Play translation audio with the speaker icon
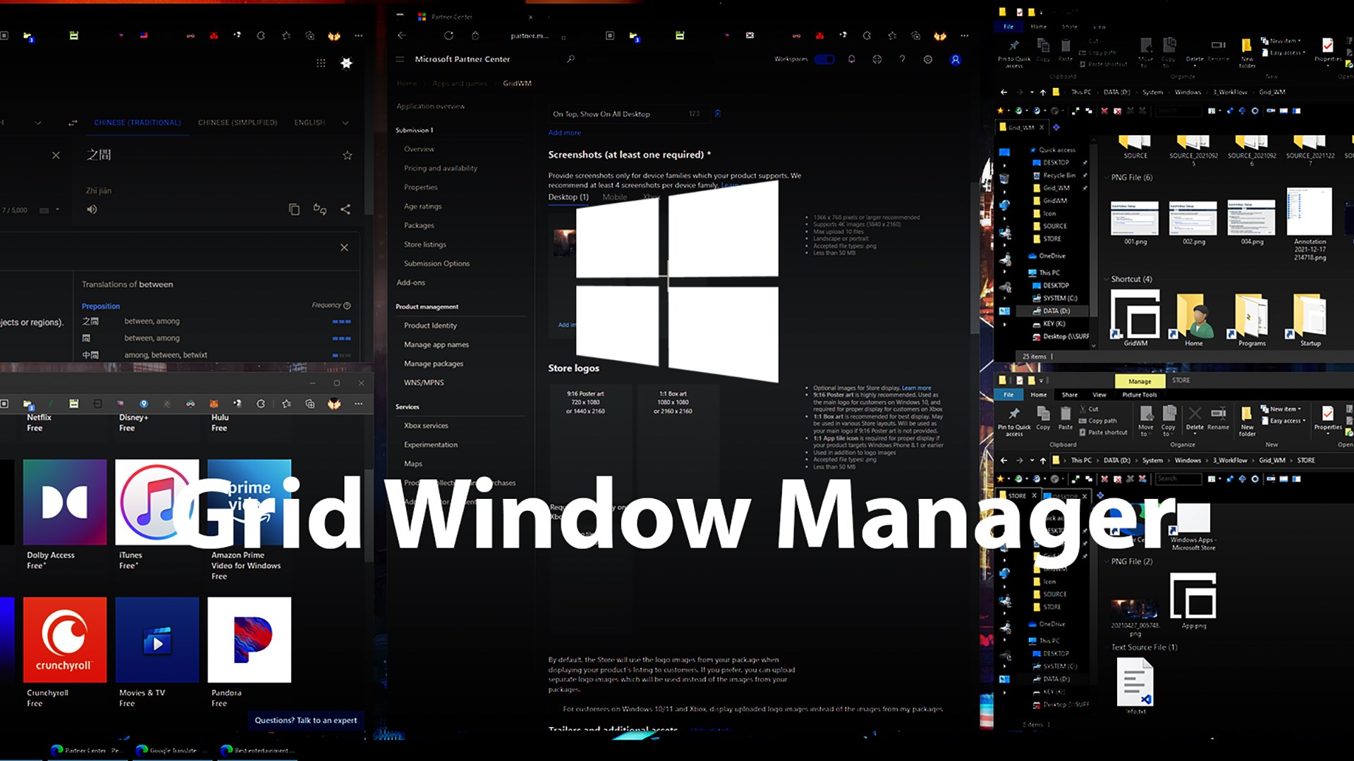 pos(92,209)
